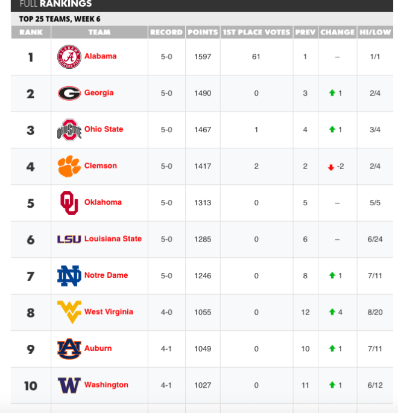Click the West Virginia WV logo
Viewport: 398px width, 413px height.
click(x=69, y=312)
